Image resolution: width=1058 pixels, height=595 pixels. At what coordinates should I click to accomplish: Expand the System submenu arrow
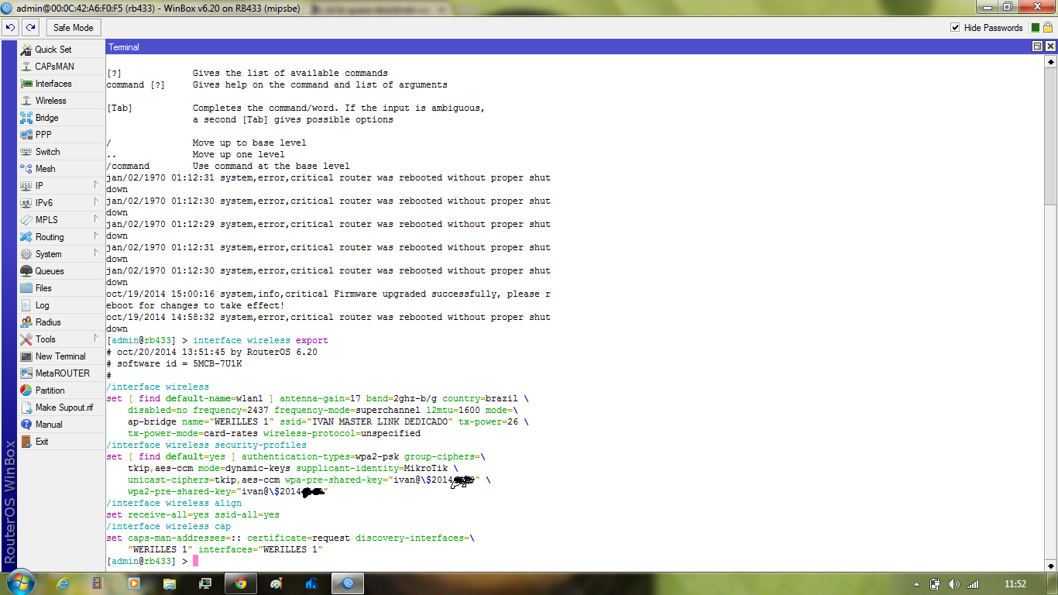(x=96, y=253)
